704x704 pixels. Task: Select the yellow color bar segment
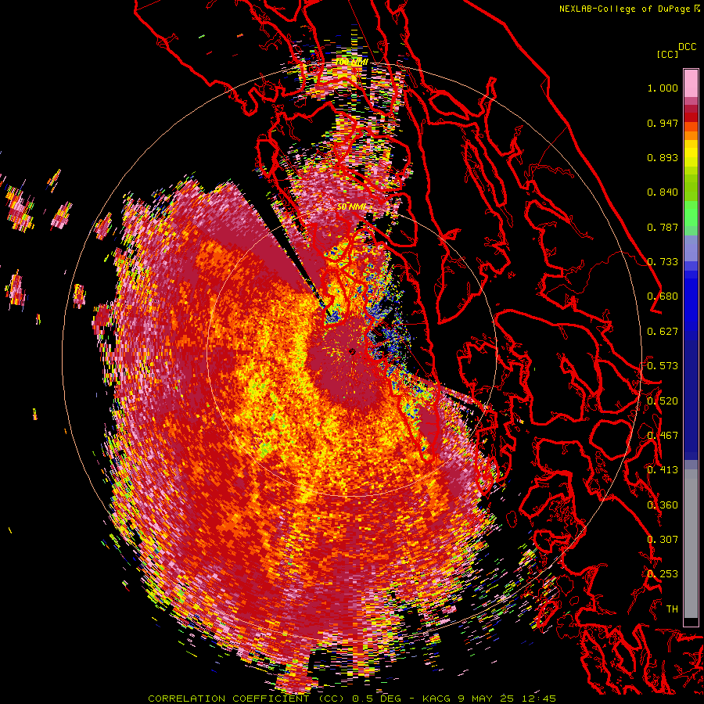click(691, 153)
